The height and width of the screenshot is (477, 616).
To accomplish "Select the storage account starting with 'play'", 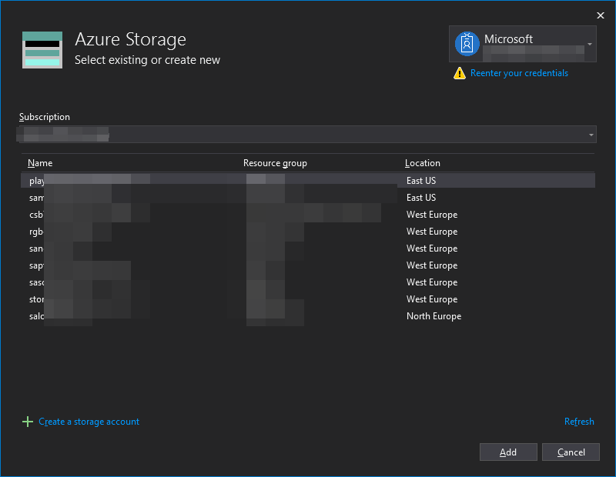I will 308,181.
